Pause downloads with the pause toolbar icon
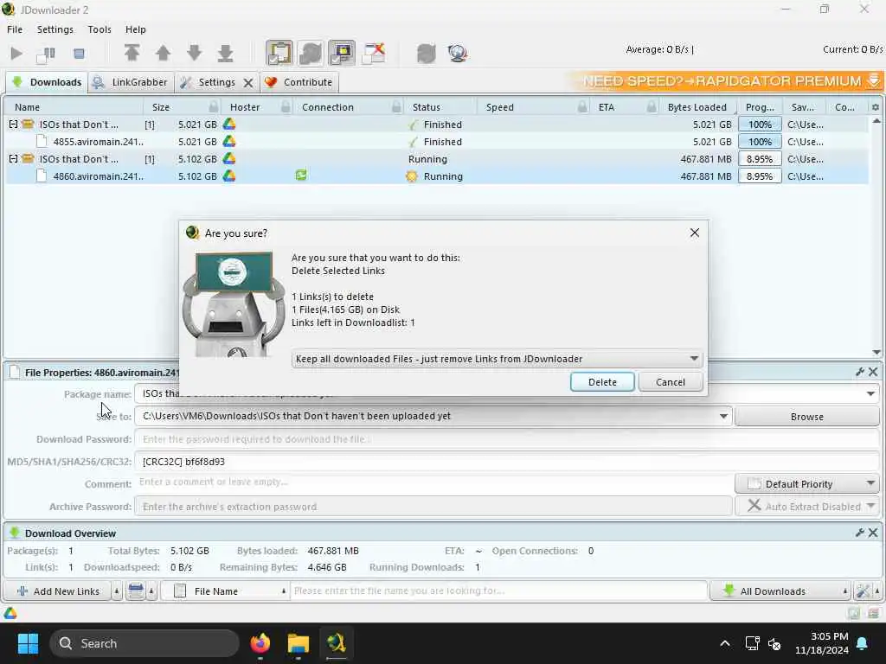The image size is (886, 664). (46, 54)
